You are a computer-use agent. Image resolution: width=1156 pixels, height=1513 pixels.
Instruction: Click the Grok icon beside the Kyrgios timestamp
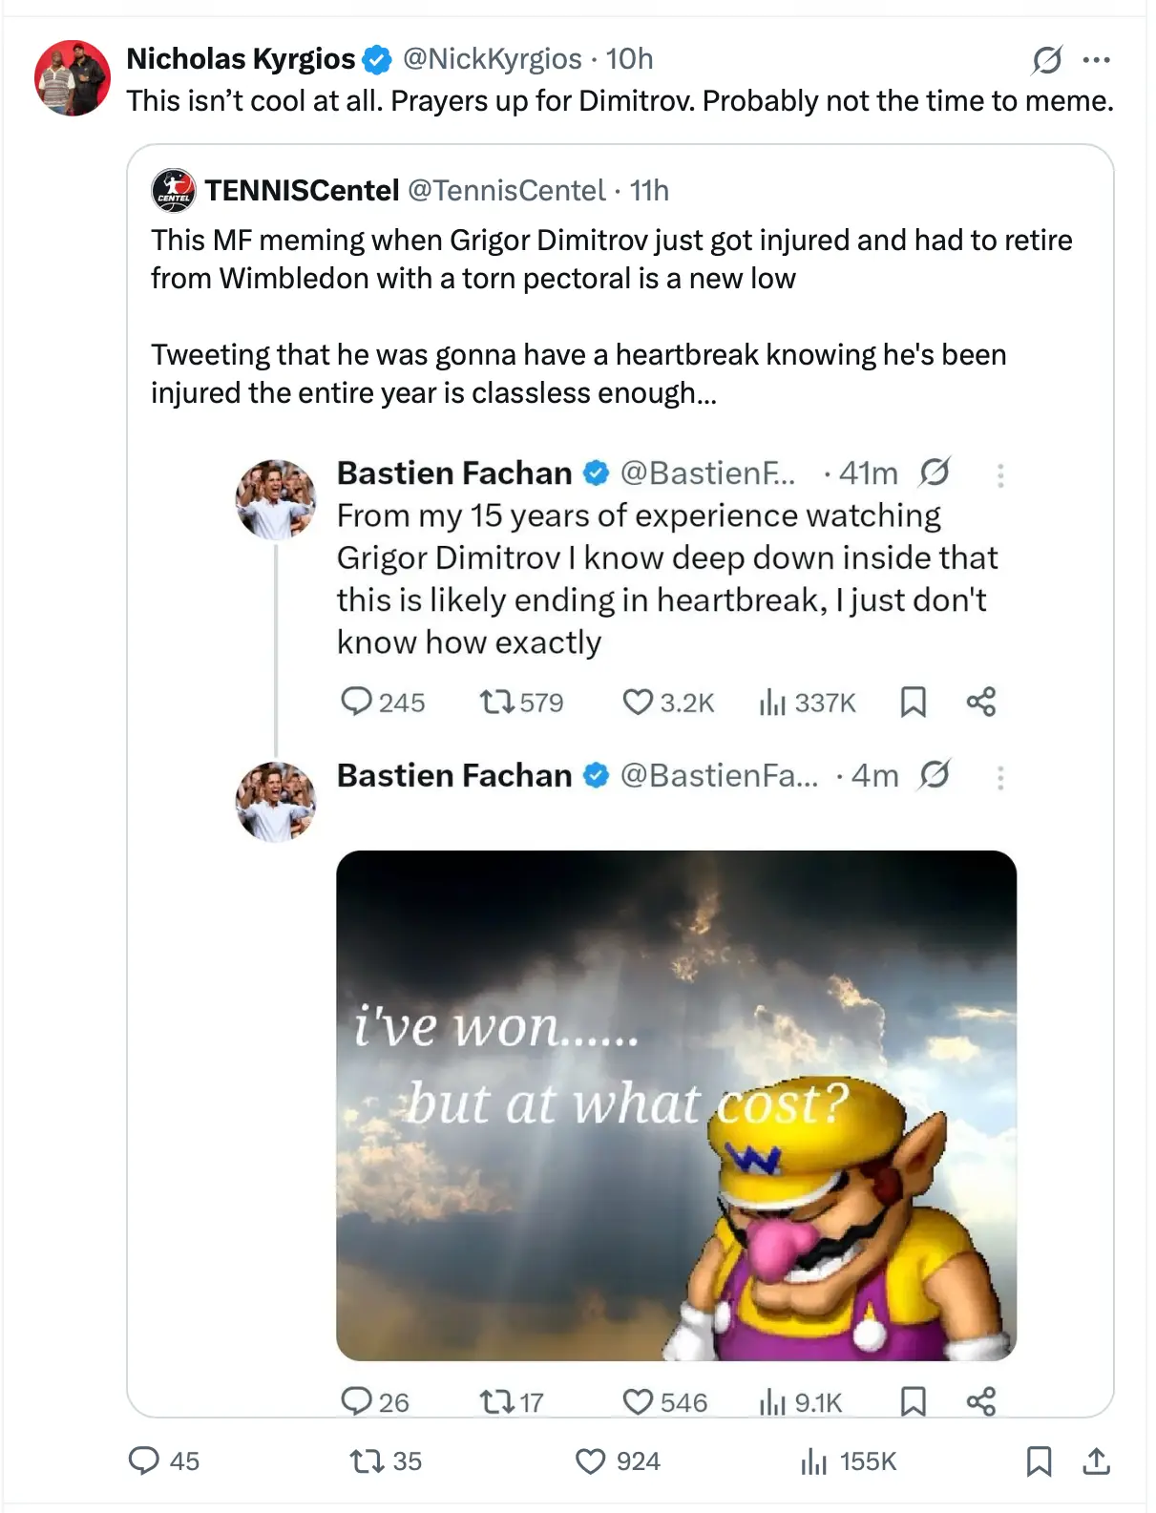[x=1047, y=60]
